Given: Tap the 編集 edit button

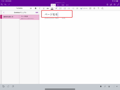Looking at the screenshot, I should pos(37,12).
